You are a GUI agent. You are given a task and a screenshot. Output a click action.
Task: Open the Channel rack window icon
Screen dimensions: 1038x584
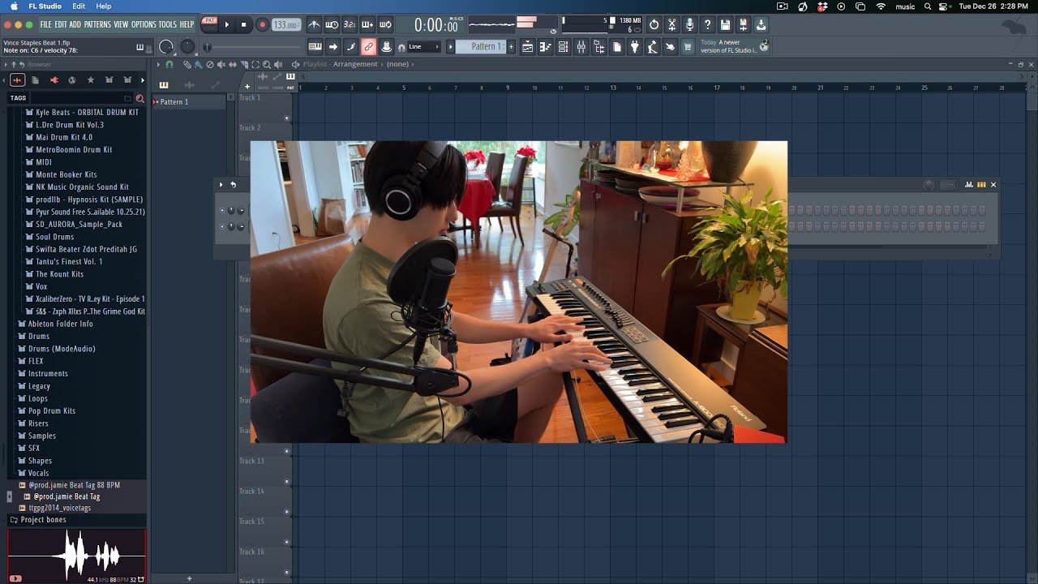563,47
